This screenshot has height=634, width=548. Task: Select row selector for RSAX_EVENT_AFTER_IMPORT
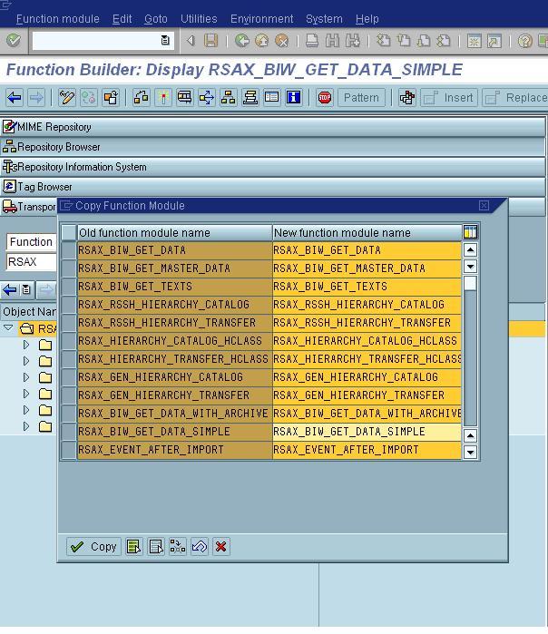click(69, 450)
